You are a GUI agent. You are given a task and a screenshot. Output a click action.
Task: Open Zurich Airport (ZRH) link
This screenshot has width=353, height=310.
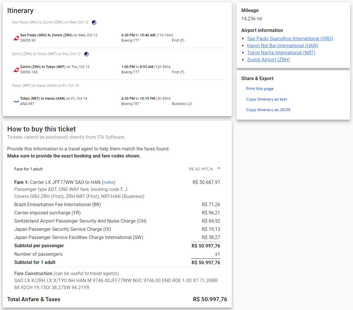[x=268, y=60]
